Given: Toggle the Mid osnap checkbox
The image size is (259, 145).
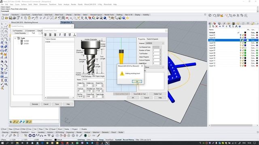Looking at the screenshot, I should click(x=21, y=129).
